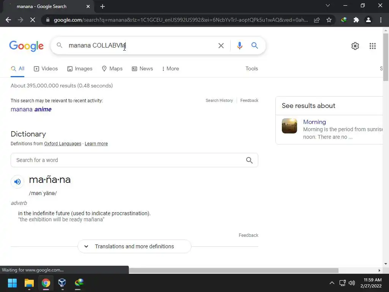
Task: Open Google settings gear icon
Action: tap(355, 46)
